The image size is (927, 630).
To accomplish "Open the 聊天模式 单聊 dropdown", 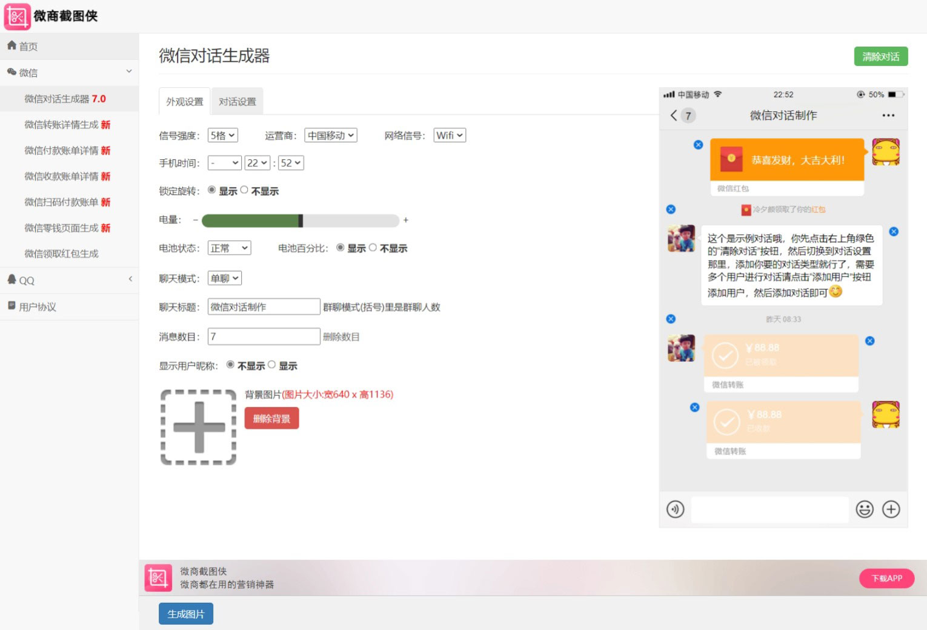I will [225, 278].
